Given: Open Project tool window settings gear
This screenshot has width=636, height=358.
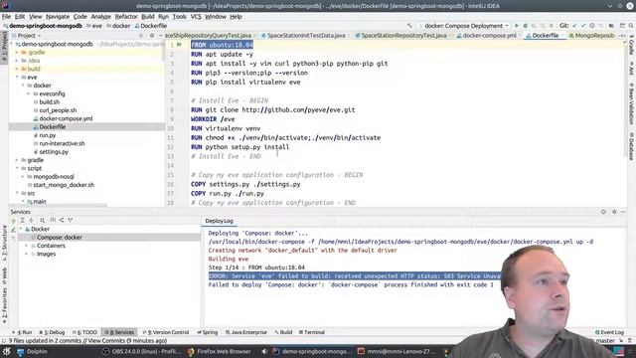Looking at the screenshot, I should (x=152, y=36).
